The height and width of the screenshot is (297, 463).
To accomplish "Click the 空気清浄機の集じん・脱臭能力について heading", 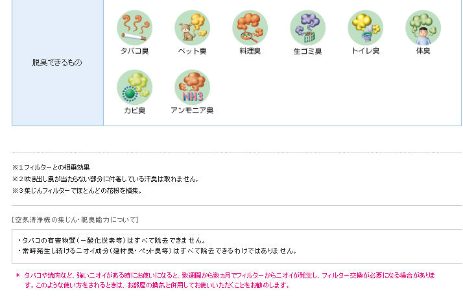I will coord(75,220).
